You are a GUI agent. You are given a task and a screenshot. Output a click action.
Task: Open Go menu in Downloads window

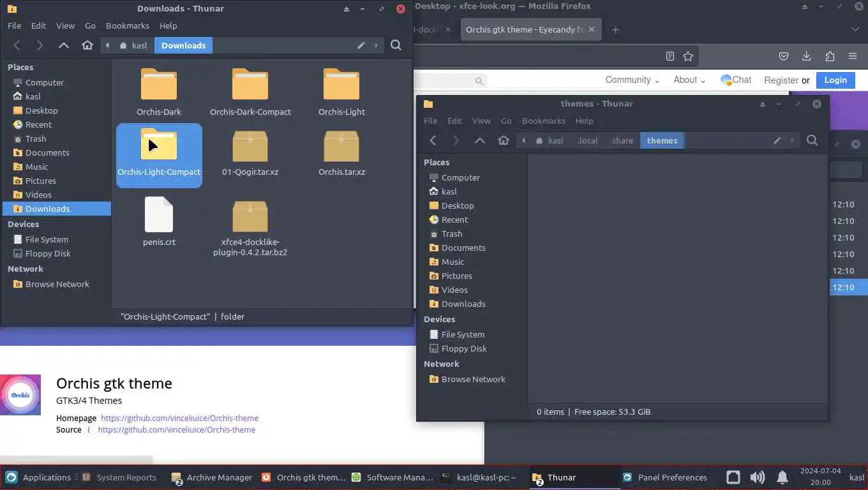click(90, 26)
